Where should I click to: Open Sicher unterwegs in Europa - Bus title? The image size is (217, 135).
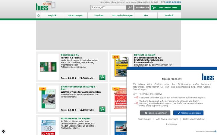[x=79, y=88]
